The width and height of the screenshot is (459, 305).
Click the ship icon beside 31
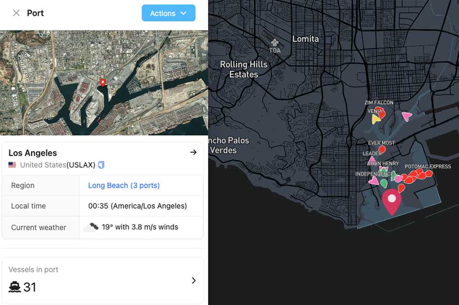click(15, 287)
